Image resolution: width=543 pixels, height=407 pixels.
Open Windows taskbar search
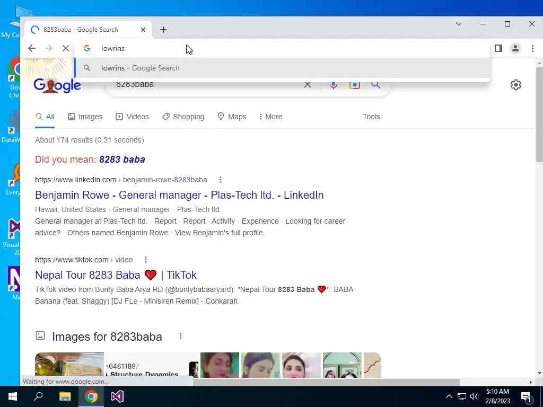coord(38,396)
